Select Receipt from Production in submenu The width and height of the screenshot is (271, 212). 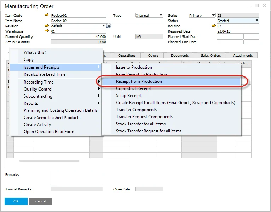coord(139,81)
